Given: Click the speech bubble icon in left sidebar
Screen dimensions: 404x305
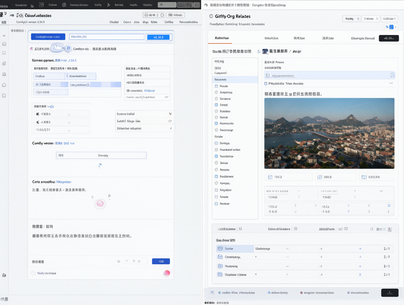Looking at the screenshot, I should (x=4, y=53).
